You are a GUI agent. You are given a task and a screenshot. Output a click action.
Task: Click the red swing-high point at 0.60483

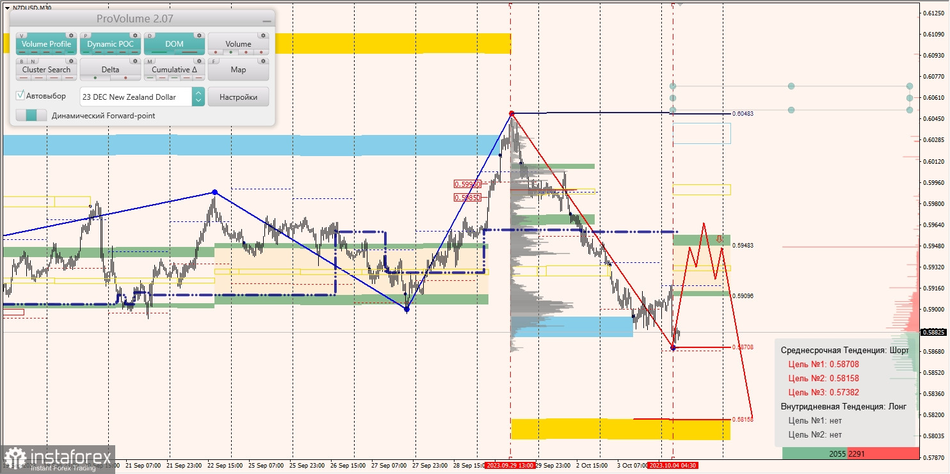[x=511, y=114]
